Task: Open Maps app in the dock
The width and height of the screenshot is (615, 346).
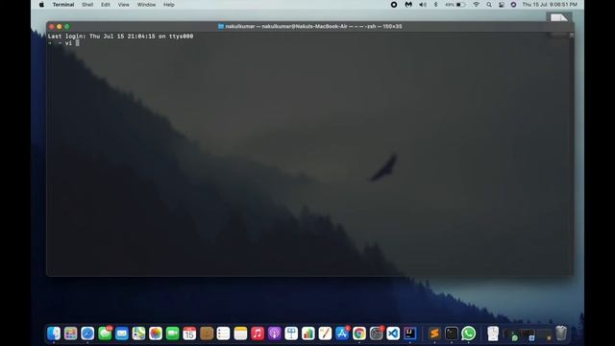Action: click(138, 334)
